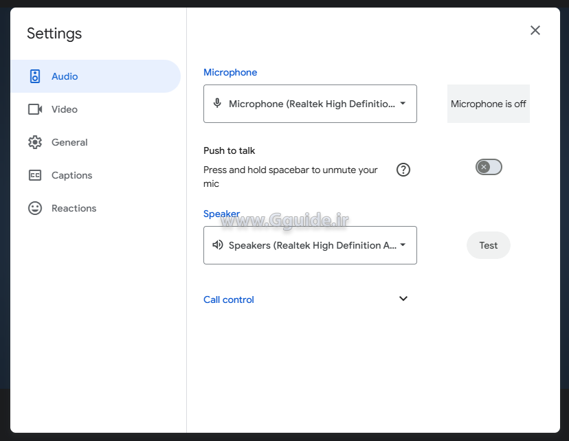Viewport: 569px width, 441px height.
Task: Select the Audio settings icon
Action: 34,76
